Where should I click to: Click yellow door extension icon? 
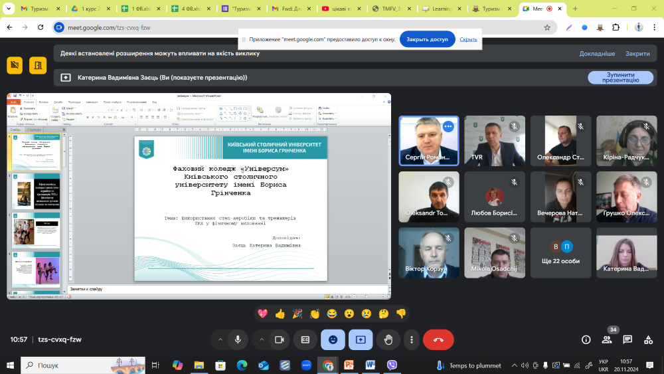pyautogui.click(x=38, y=65)
